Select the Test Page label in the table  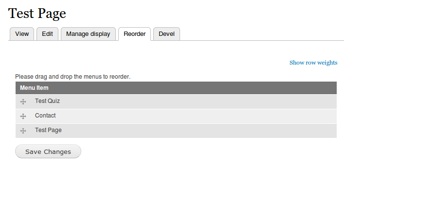coord(48,130)
